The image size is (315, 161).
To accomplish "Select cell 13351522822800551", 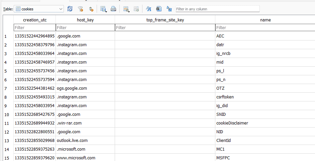I will point(35,132).
